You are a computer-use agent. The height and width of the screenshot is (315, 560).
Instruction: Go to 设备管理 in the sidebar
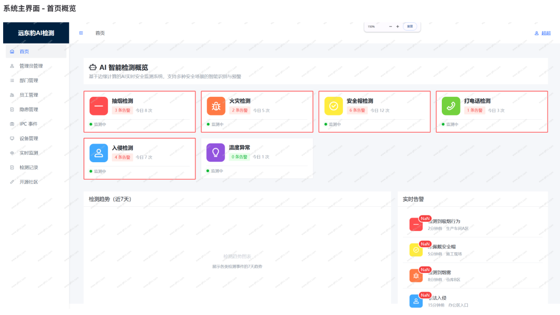[29, 138]
